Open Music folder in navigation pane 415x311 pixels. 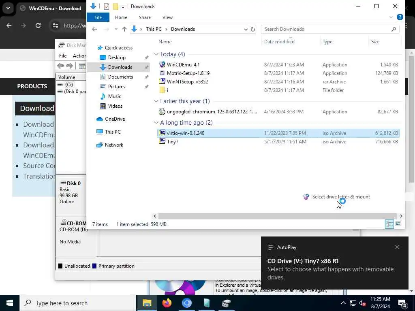pyautogui.click(x=114, y=96)
